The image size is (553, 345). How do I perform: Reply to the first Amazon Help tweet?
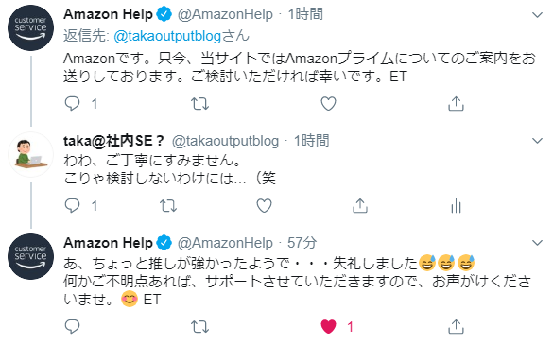tap(72, 104)
